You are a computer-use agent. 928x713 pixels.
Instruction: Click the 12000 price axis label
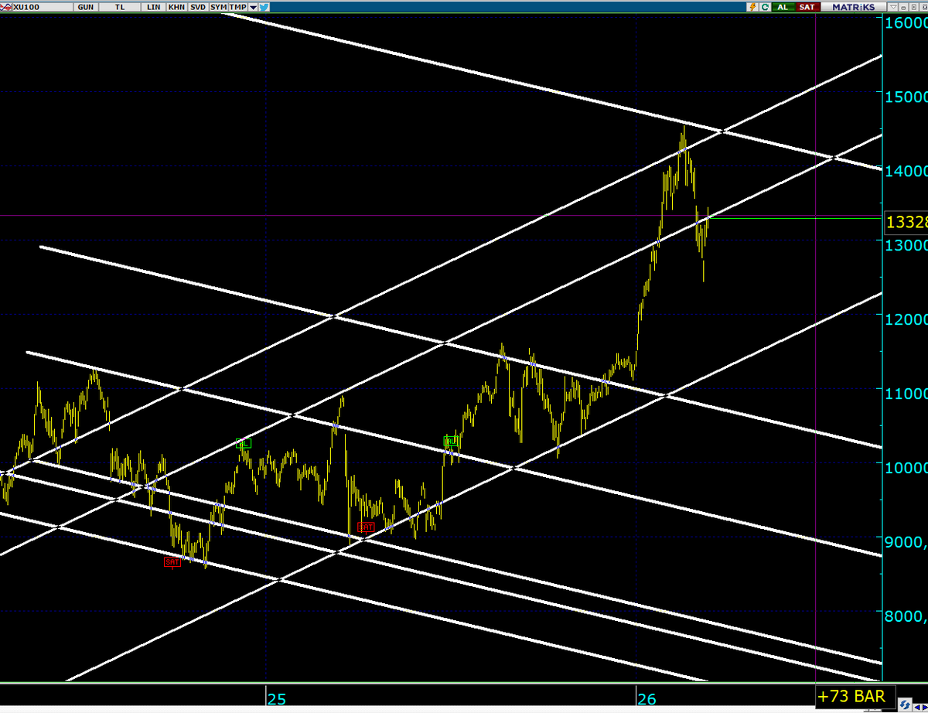pyautogui.click(x=906, y=319)
